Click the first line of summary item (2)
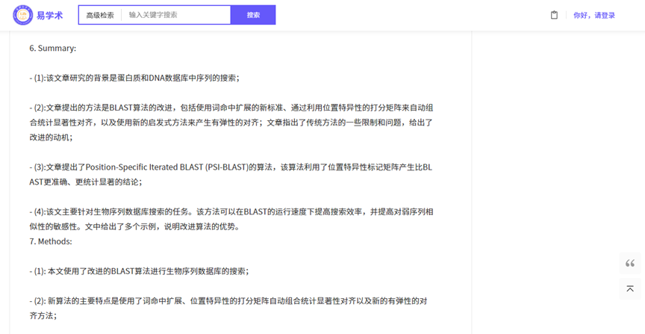The image size is (645, 334). pos(231,108)
